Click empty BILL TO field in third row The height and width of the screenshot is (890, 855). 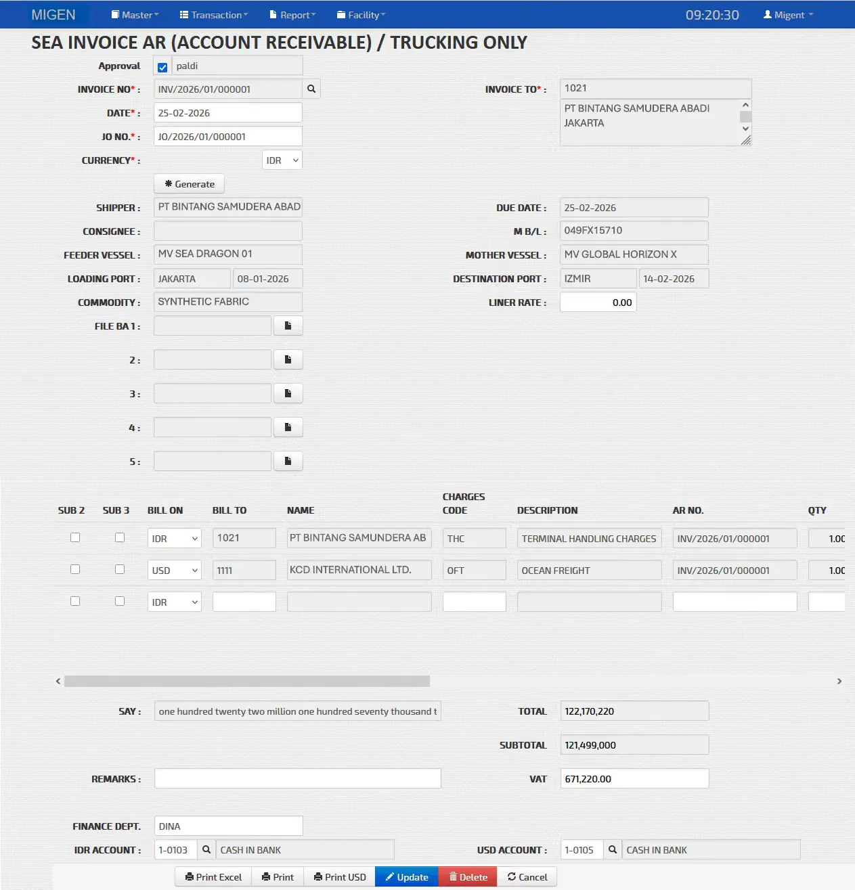click(x=244, y=602)
